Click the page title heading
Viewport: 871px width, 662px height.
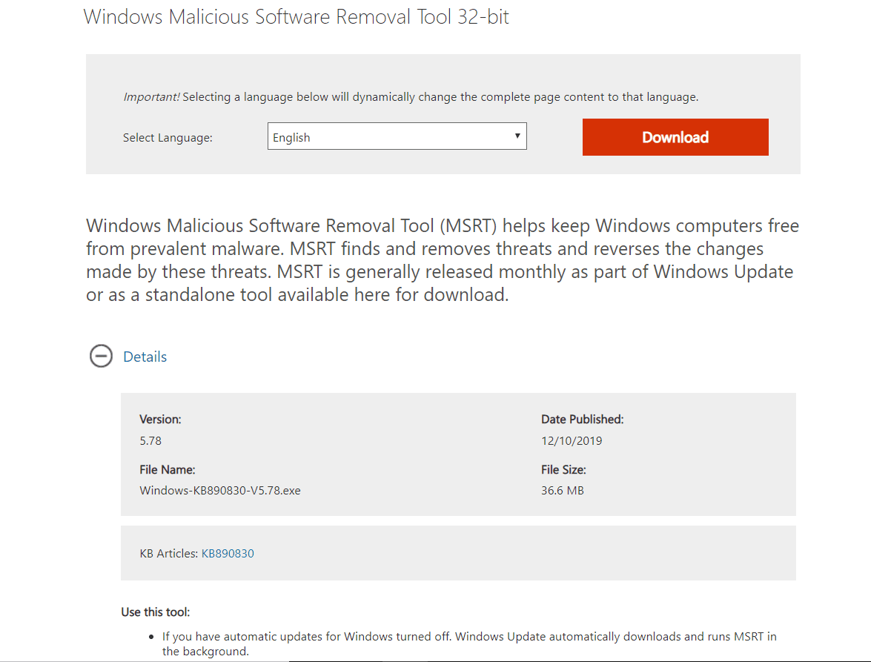(297, 16)
